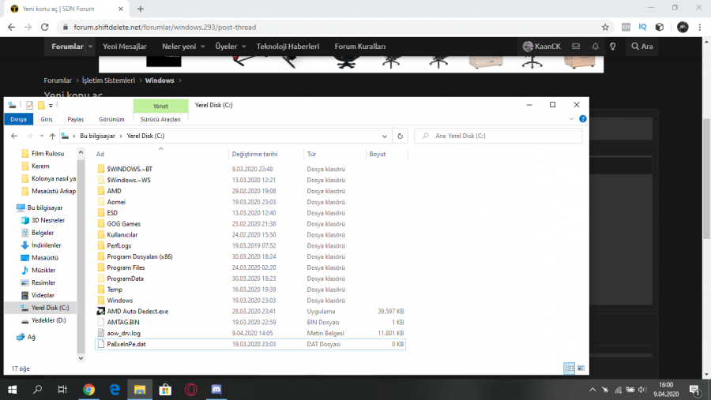Open Discord from the taskbar
The height and width of the screenshot is (400, 711).
(x=216, y=390)
